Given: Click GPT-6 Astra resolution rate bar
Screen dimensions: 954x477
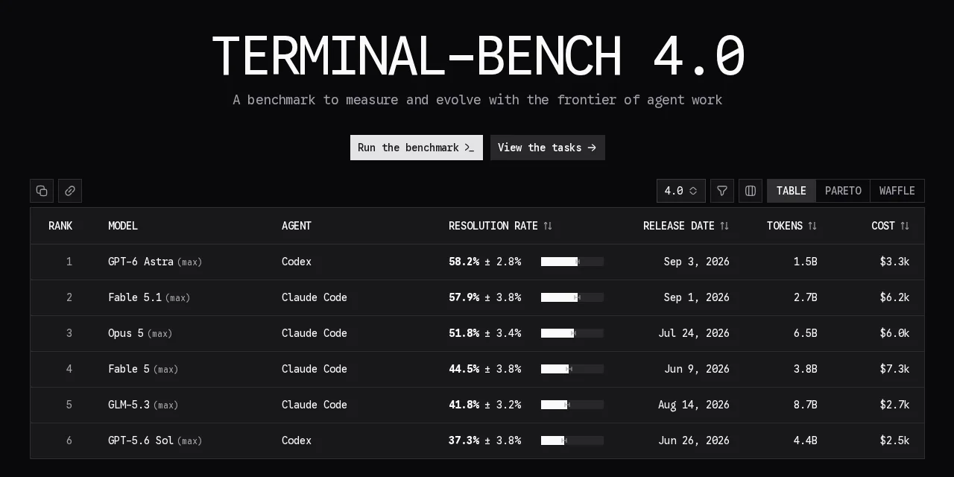Looking at the screenshot, I should [x=572, y=262].
